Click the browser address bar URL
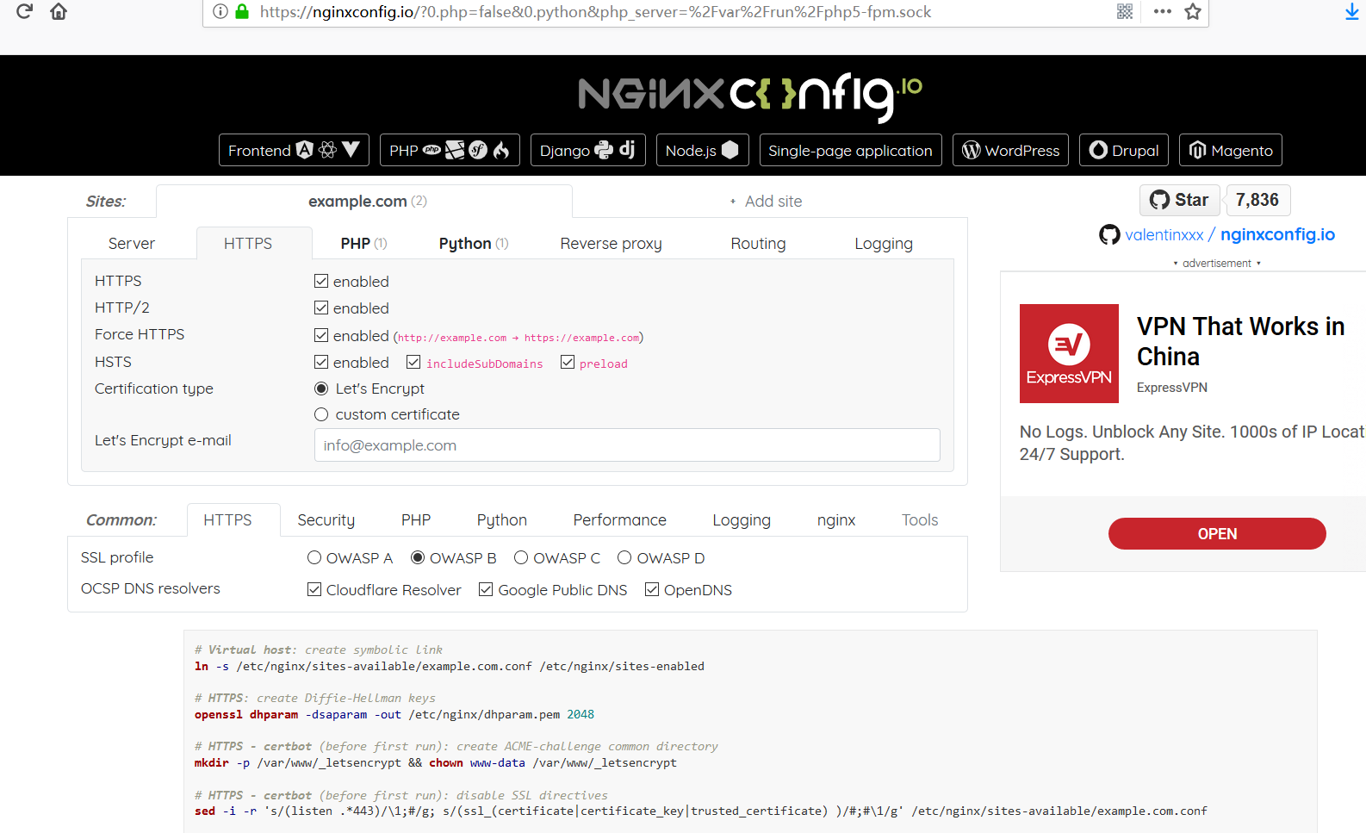This screenshot has height=833, width=1366. [x=595, y=12]
